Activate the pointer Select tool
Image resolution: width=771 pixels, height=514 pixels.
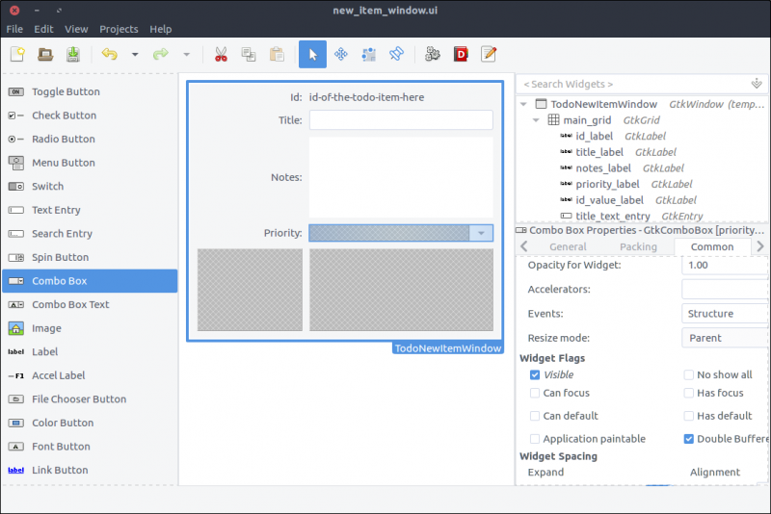tap(312, 55)
